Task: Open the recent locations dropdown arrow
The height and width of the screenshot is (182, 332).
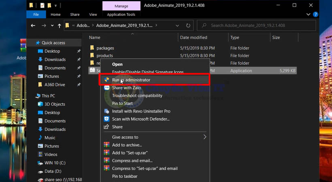Action: (x=51, y=25)
